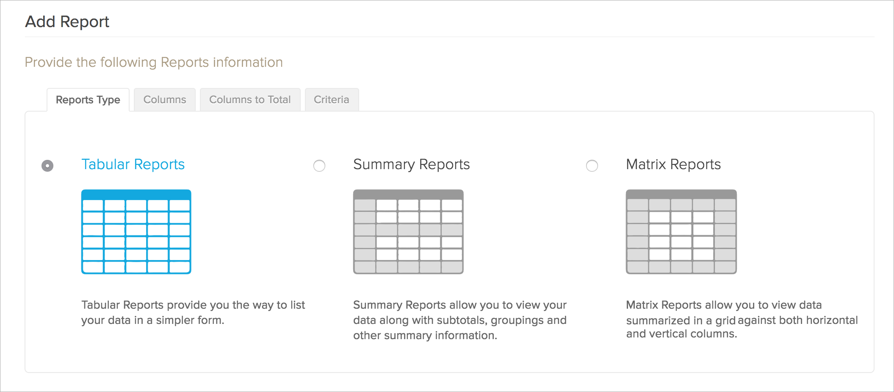
Task: Select the Matrix Reports heading label
Action: tap(673, 164)
